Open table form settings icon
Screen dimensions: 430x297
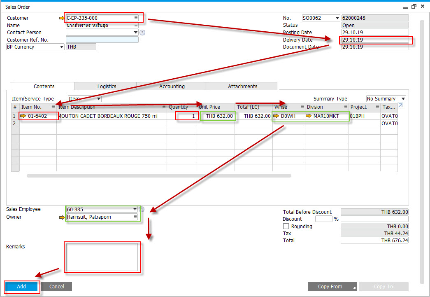[x=400, y=106]
